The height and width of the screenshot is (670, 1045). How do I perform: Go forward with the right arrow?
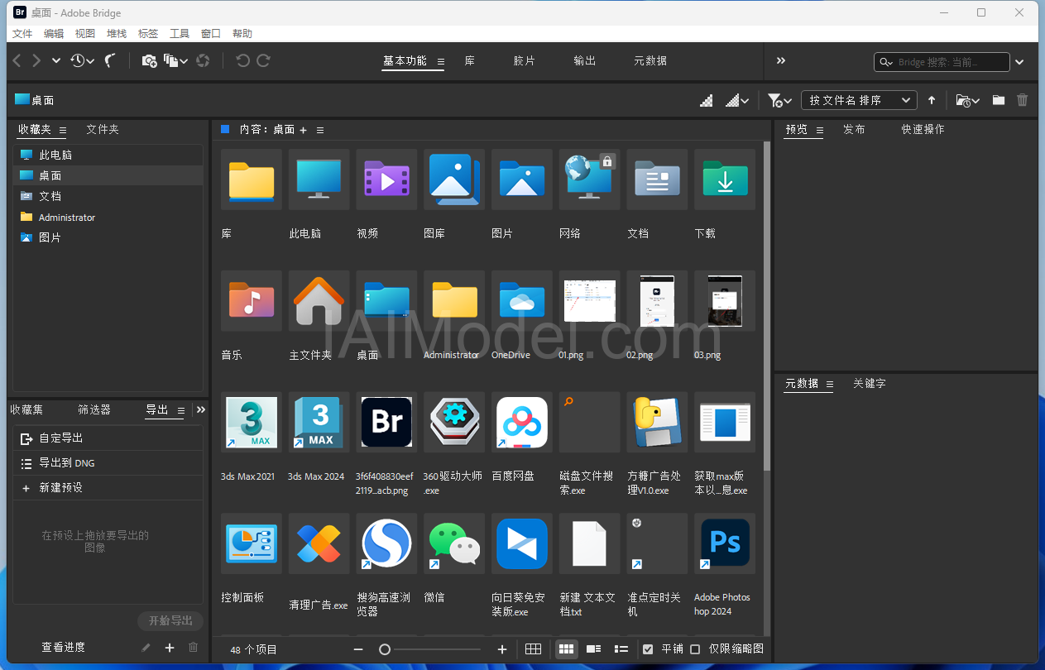click(x=36, y=60)
